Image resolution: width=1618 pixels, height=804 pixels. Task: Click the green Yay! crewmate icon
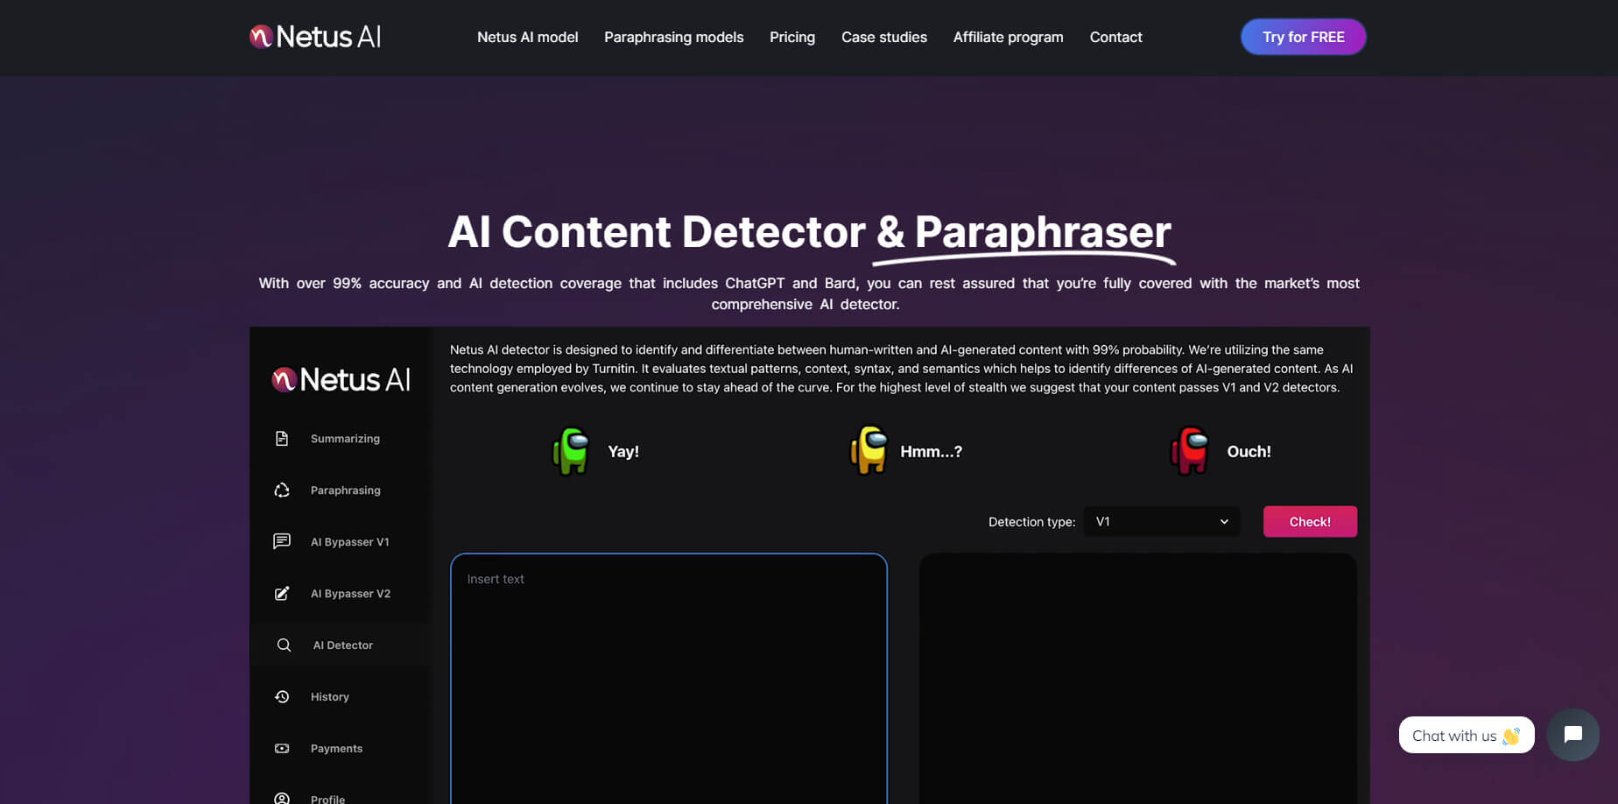[571, 451]
